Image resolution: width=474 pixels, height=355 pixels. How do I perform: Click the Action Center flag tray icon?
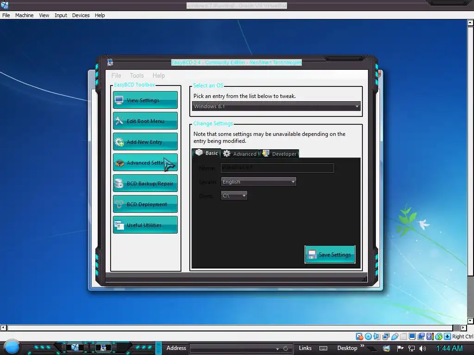(400, 348)
